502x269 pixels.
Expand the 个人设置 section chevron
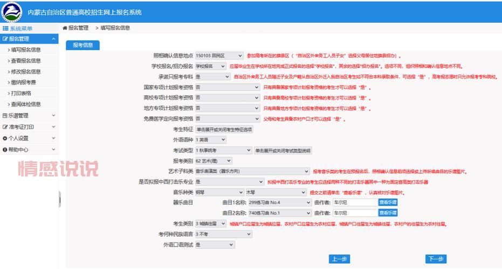[x=53, y=138]
